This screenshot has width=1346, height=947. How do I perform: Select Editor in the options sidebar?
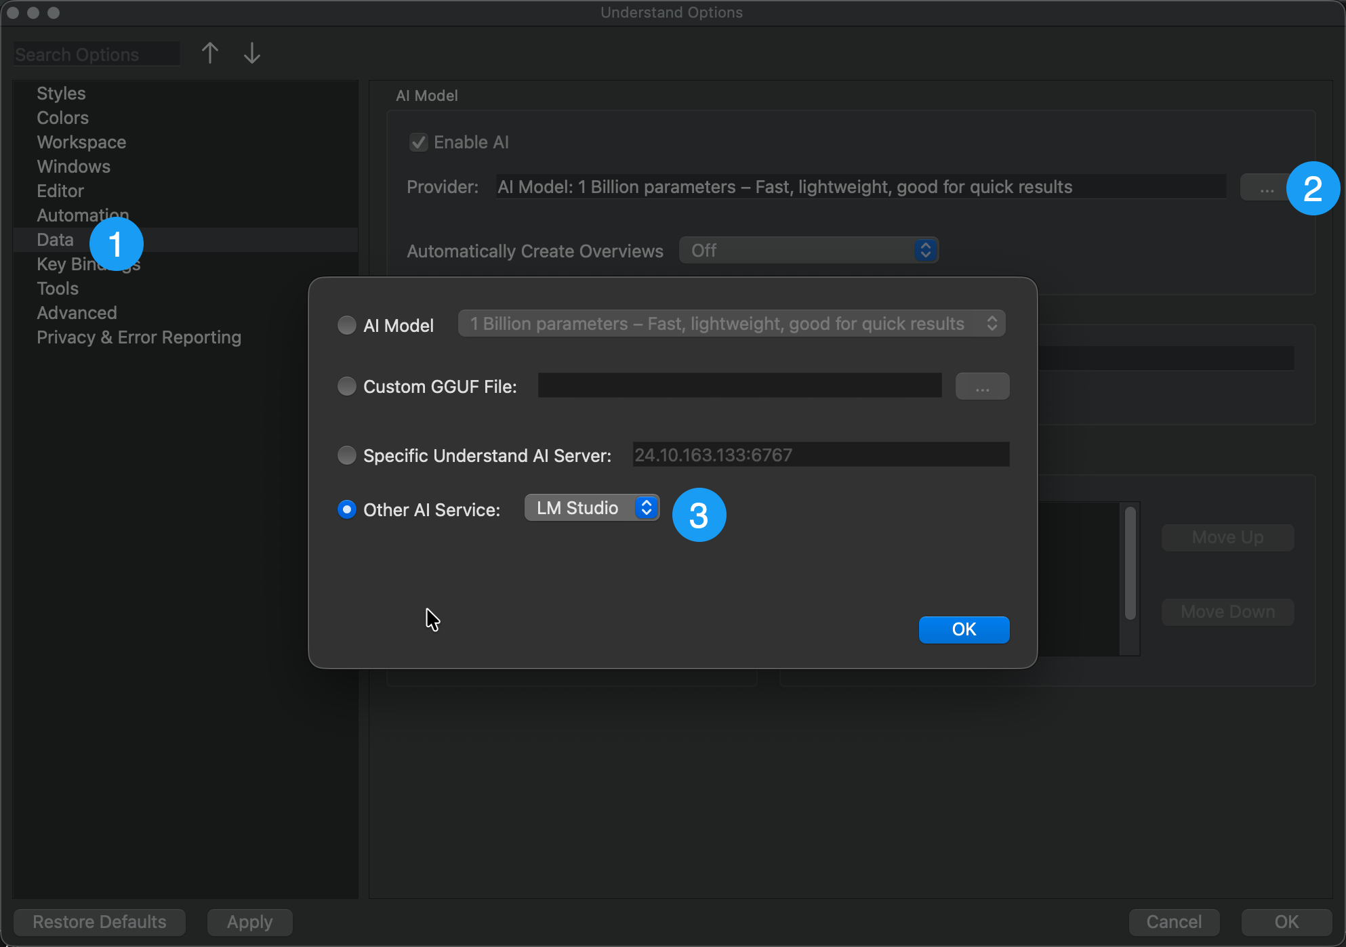pyautogui.click(x=60, y=191)
